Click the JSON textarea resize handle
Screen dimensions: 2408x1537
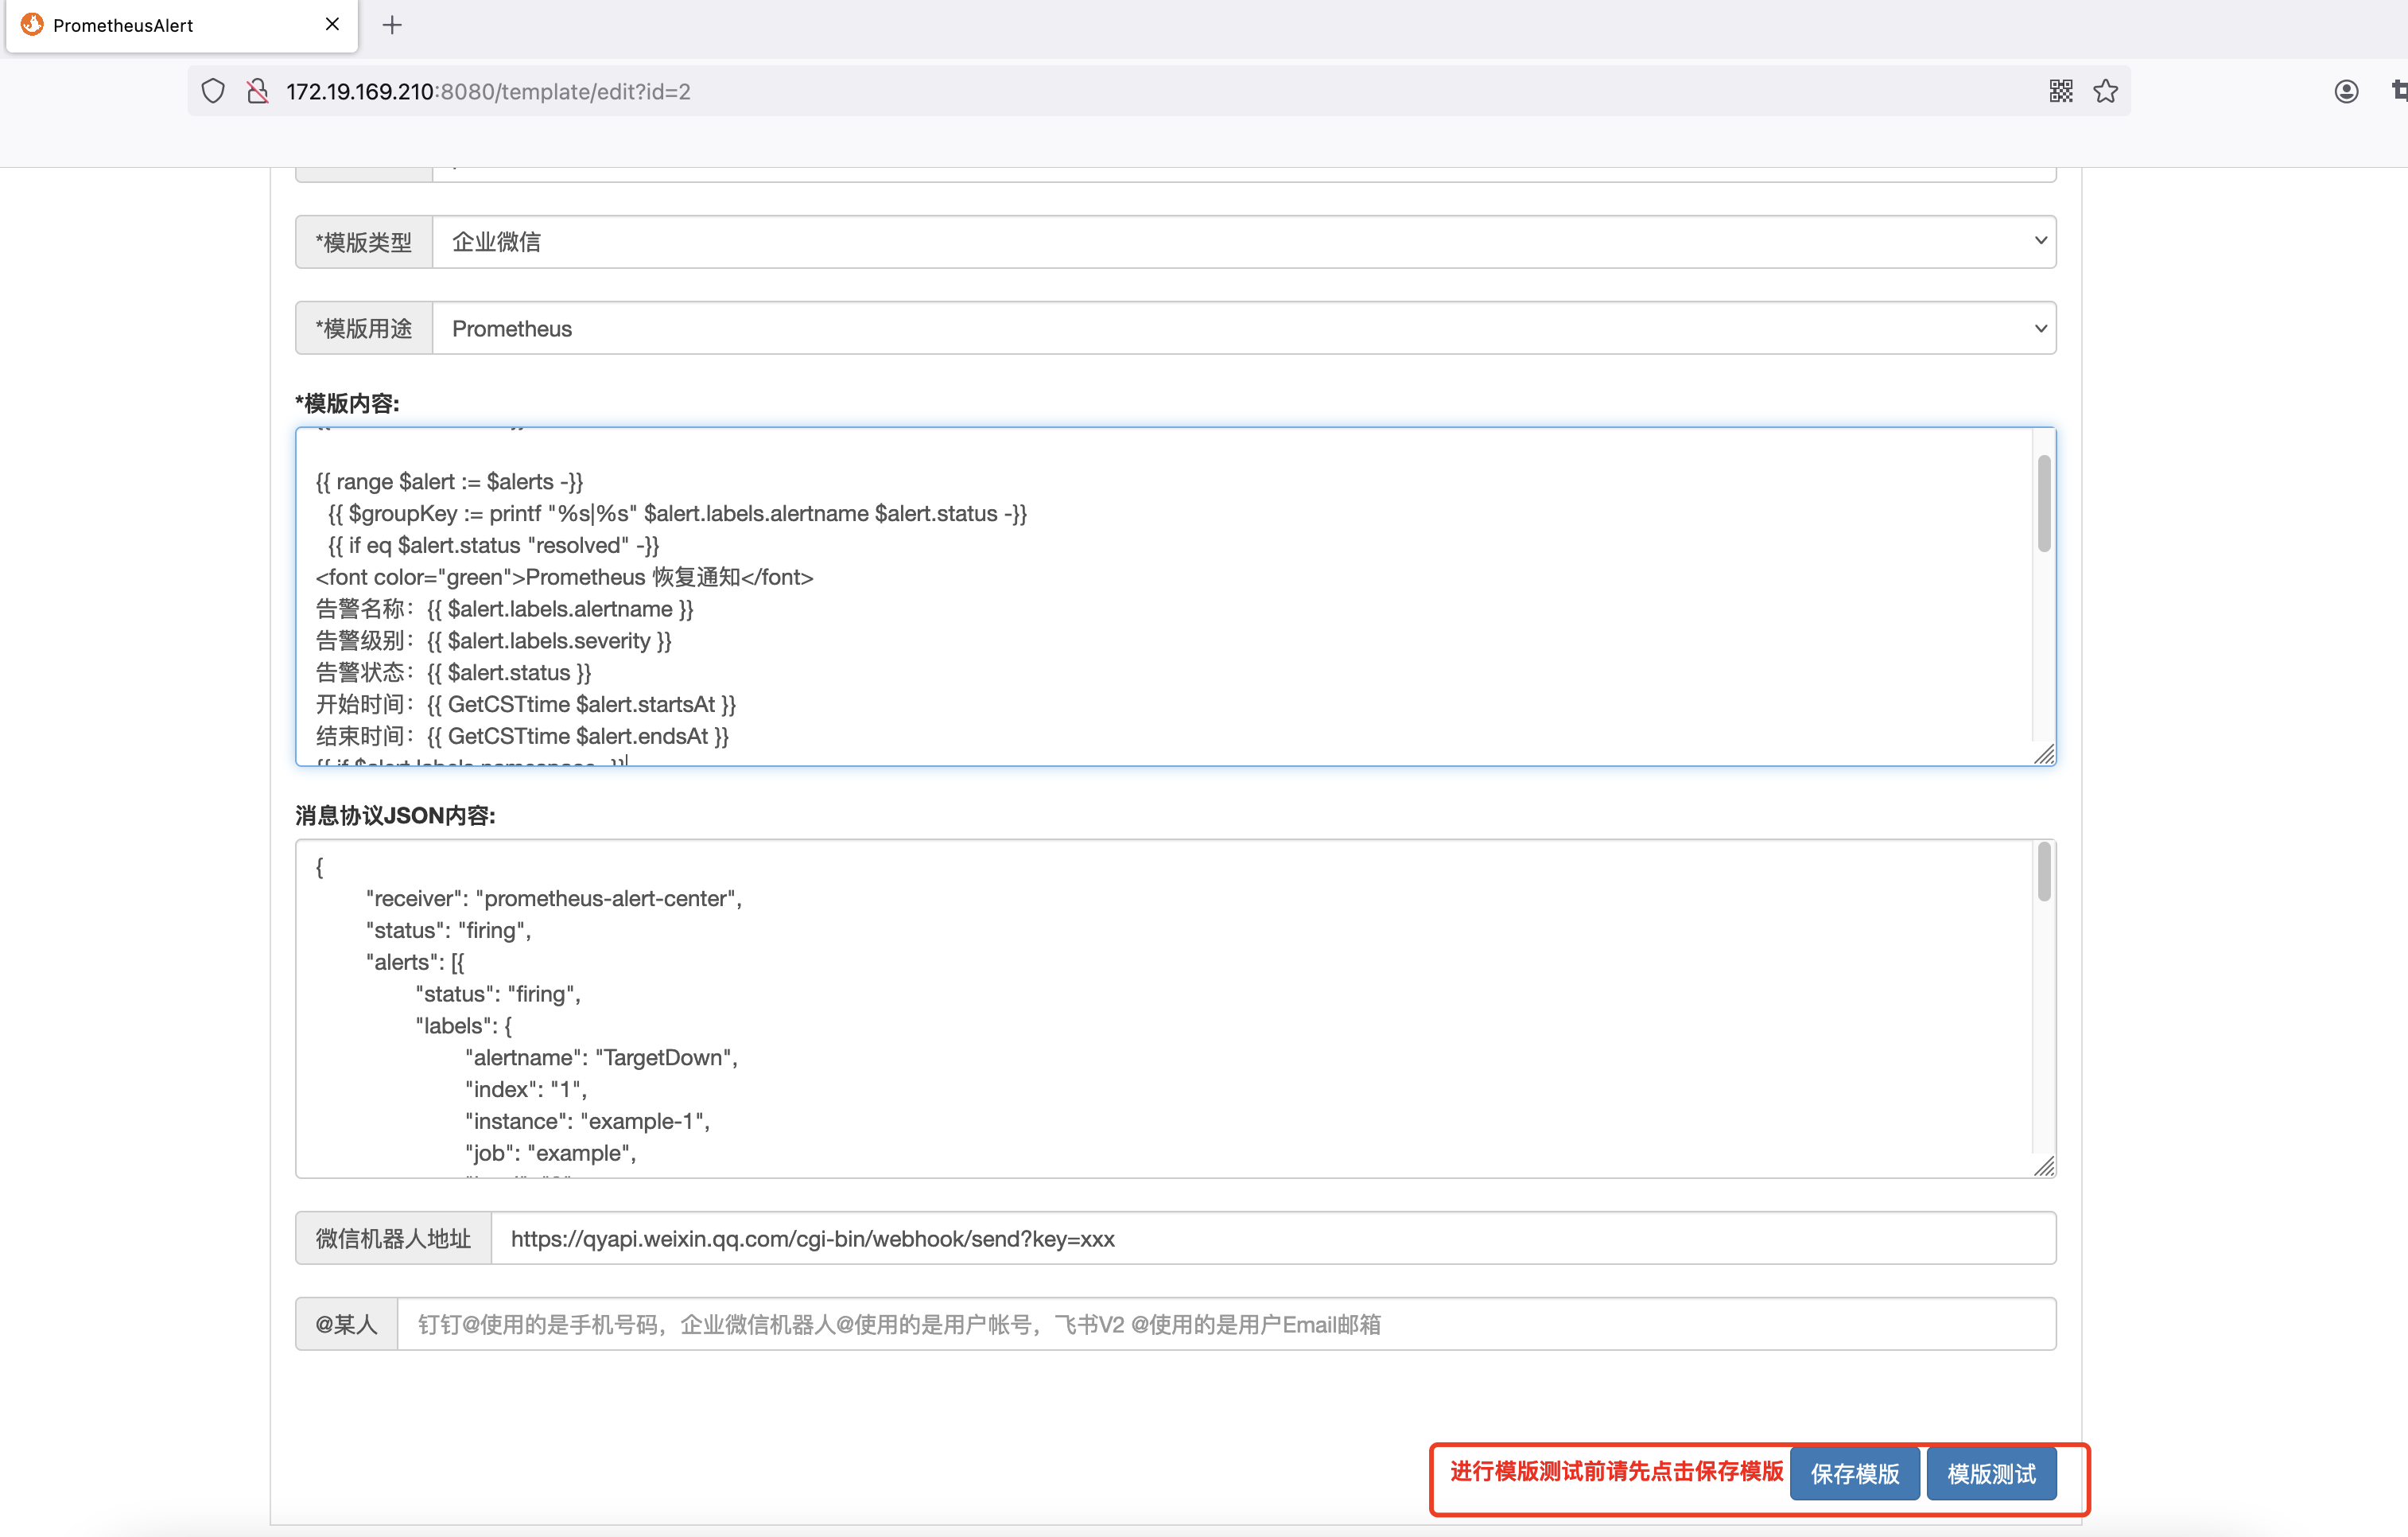[x=2044, y=1167]
